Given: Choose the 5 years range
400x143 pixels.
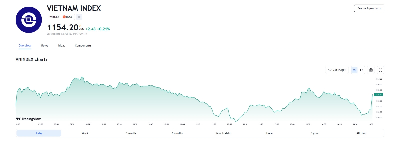Looking at the screenshot, I should click(x=315, y=133).
